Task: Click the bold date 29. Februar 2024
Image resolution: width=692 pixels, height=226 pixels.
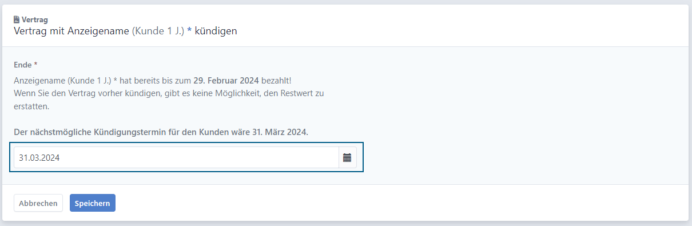Action: (226, 80)
